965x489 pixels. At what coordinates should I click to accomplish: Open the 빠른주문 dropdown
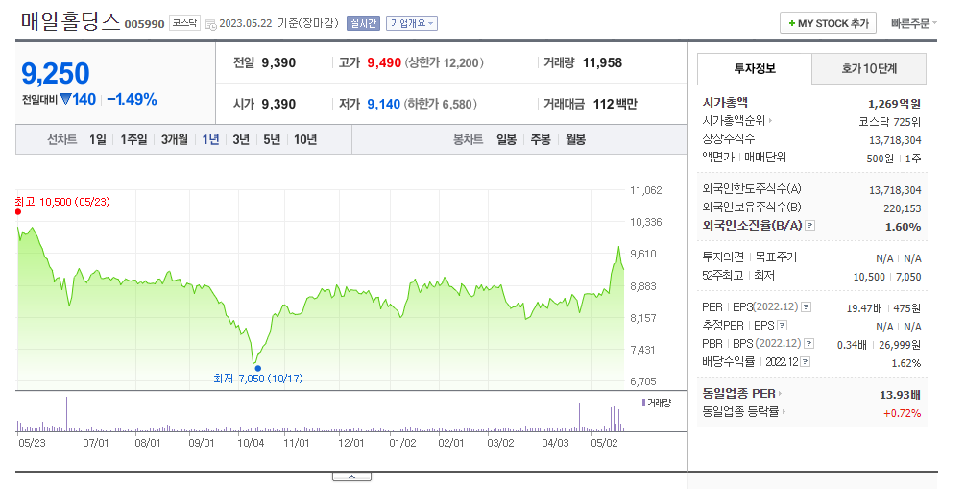tap(914, 23)
